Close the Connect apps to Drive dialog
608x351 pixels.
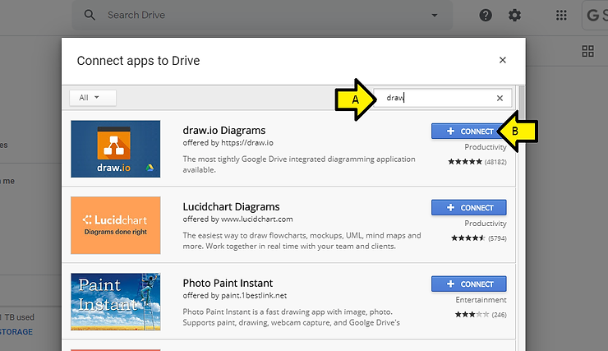click(x=503, y=60)
